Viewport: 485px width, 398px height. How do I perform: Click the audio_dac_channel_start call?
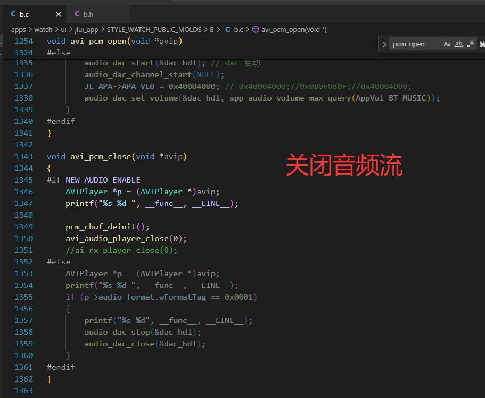click(x=138, y=74)
